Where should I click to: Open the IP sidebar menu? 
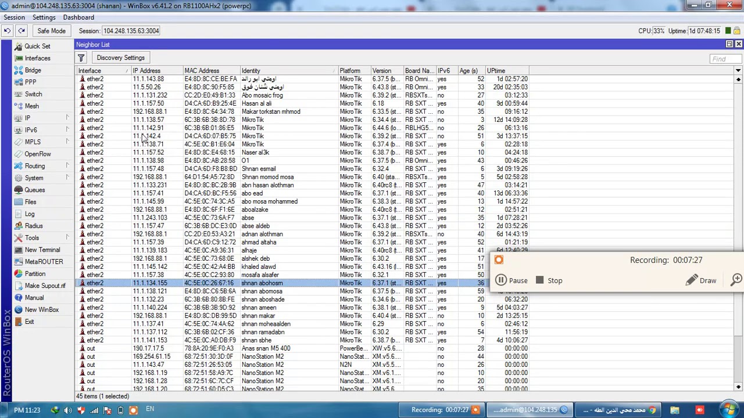point(27,118)
